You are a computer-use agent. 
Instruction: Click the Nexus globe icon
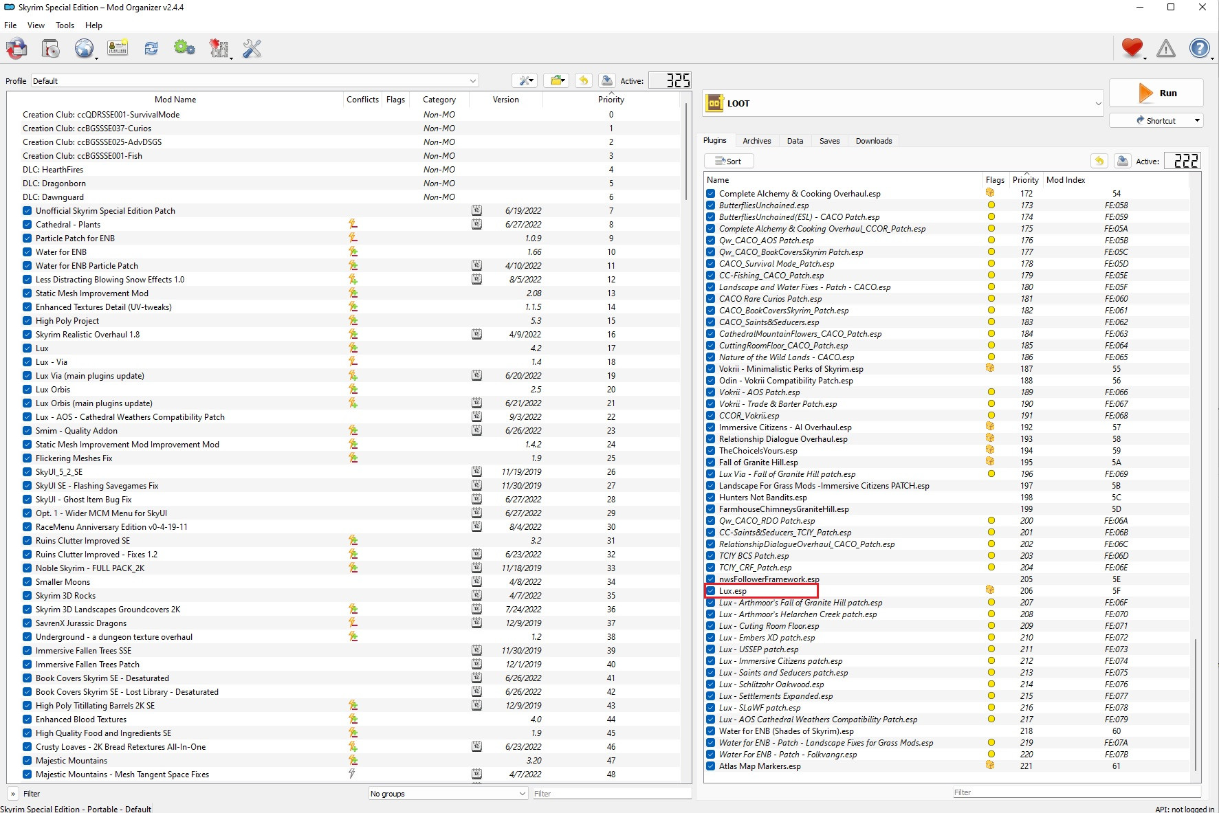point(84,49)
